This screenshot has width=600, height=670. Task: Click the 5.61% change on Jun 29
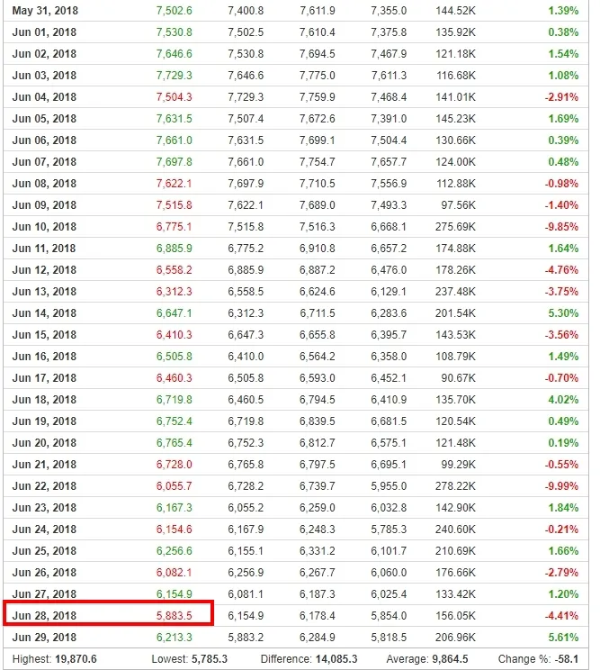563,638
